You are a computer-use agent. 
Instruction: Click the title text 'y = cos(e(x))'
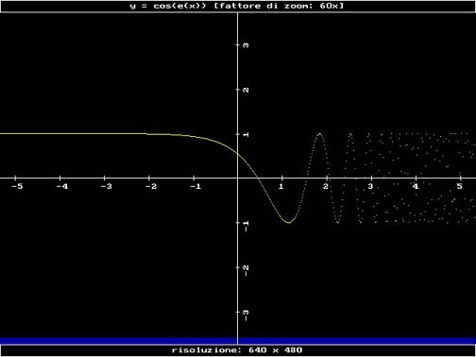click(x=168, y=6)
